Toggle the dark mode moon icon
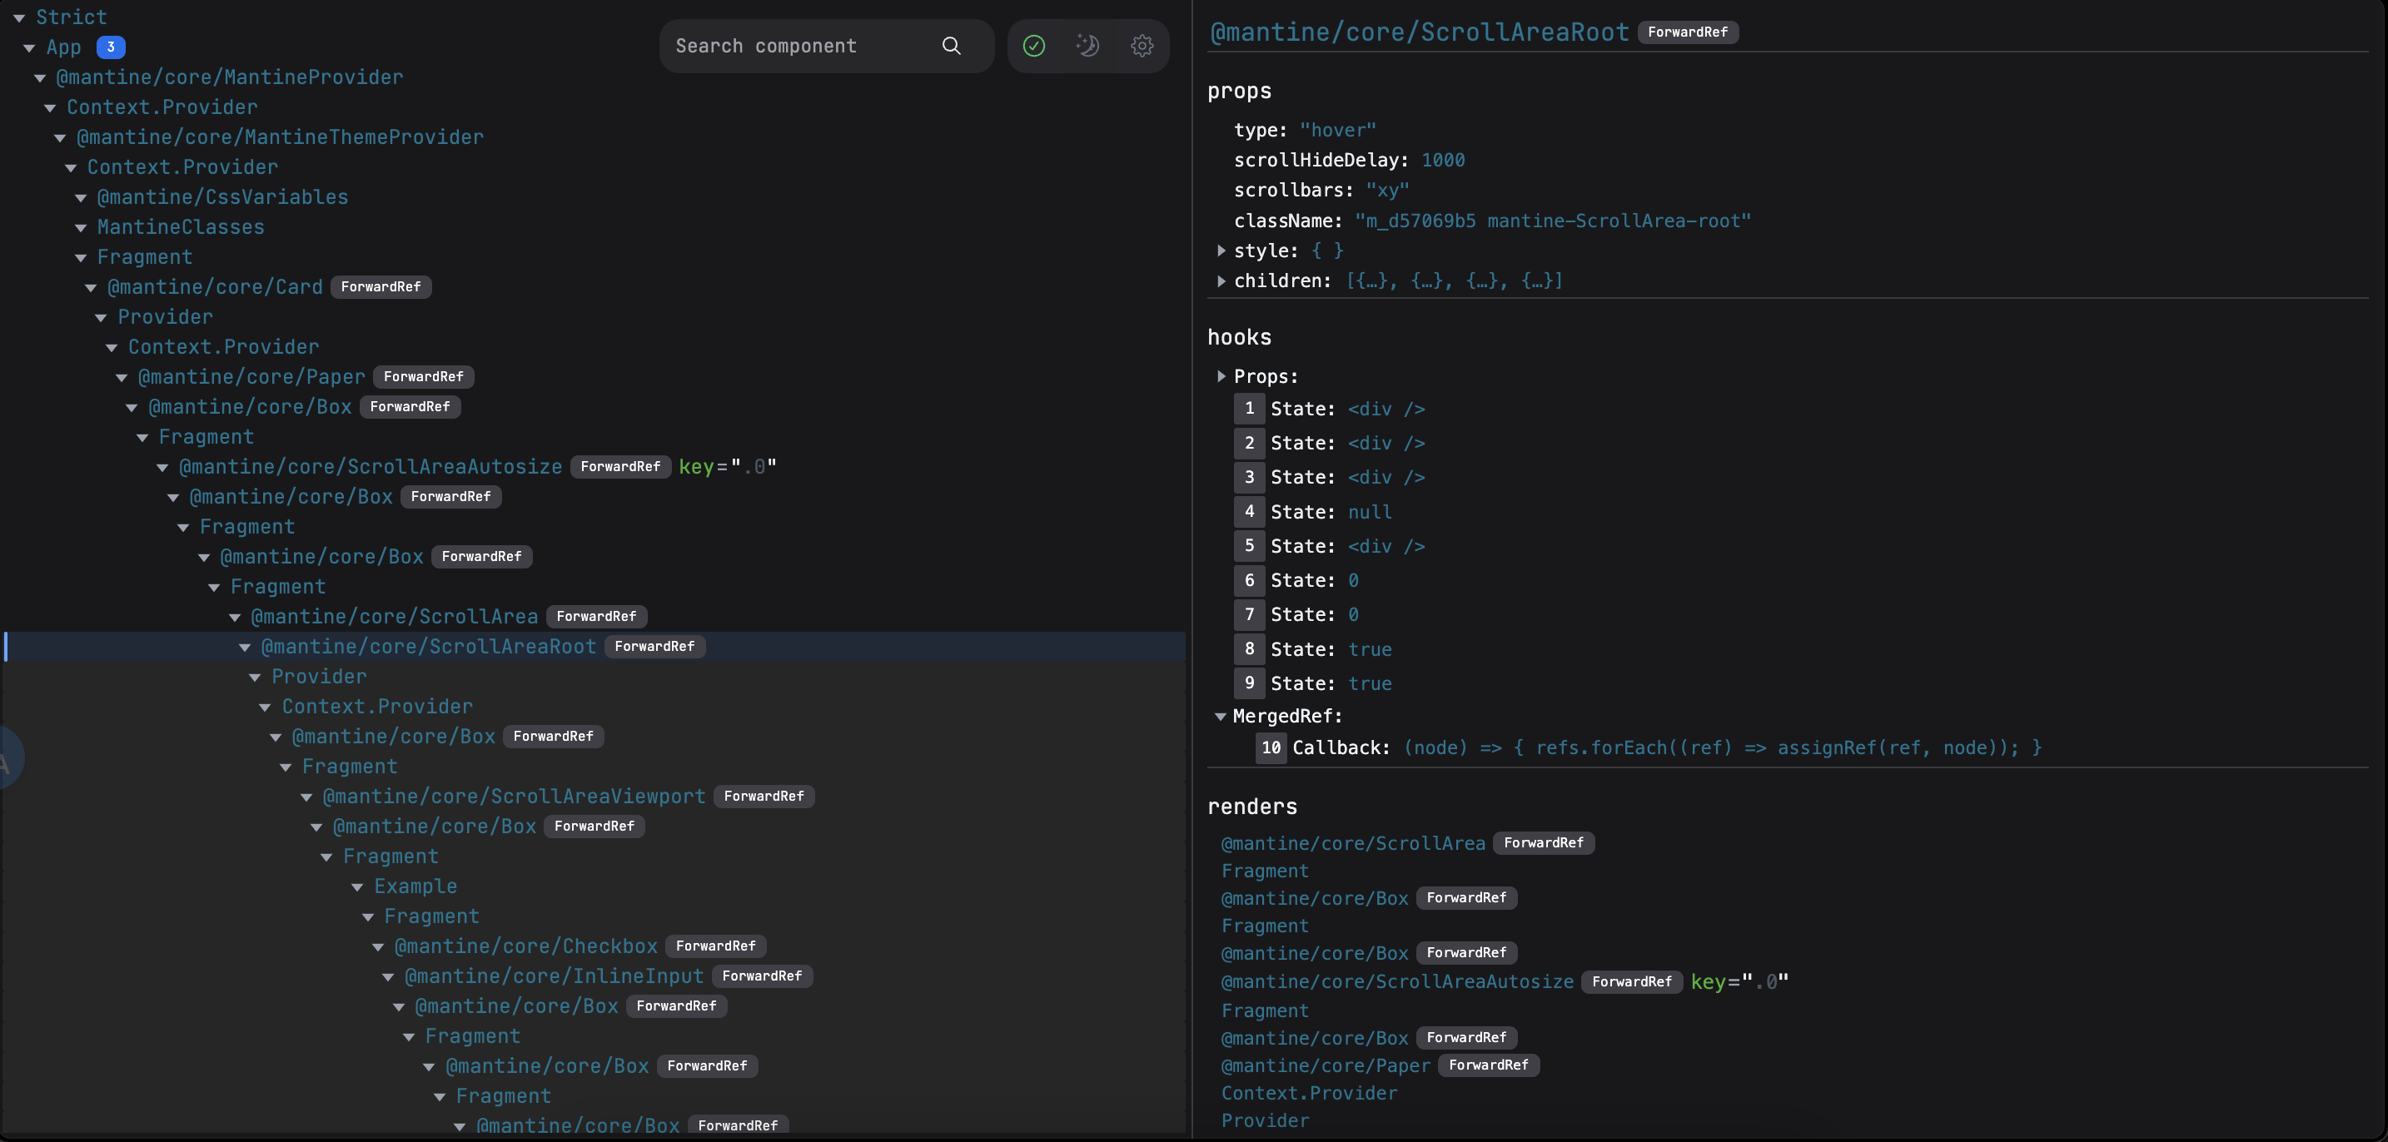Screen dimensions: 2388x1142 click(1087, 46)
